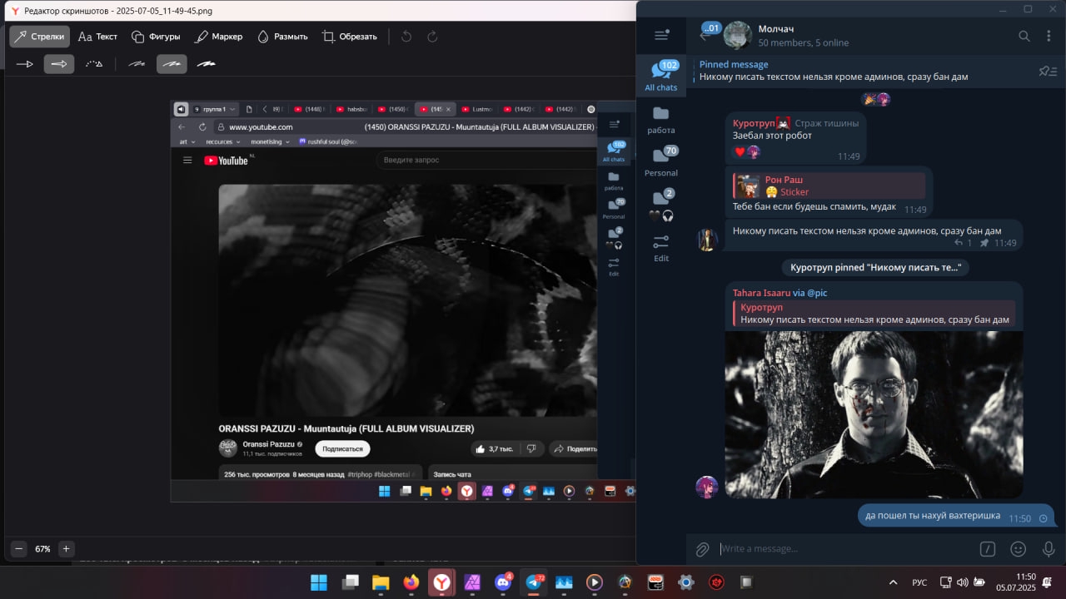
Task: Open Telegram's hamburger main menu
Action: tap(661, 35)
